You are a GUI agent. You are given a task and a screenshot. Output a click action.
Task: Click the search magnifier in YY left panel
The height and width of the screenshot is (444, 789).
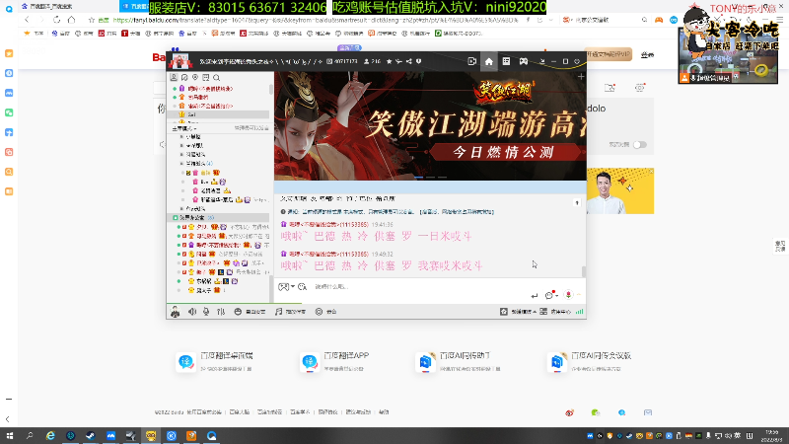(216, 78)
